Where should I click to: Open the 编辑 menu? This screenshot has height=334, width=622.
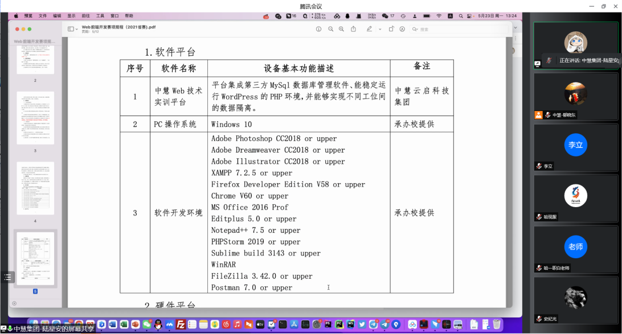click(57, 16)
